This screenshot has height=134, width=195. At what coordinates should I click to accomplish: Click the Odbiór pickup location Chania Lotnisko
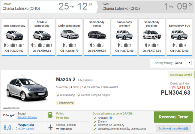(x=21, y=8)
